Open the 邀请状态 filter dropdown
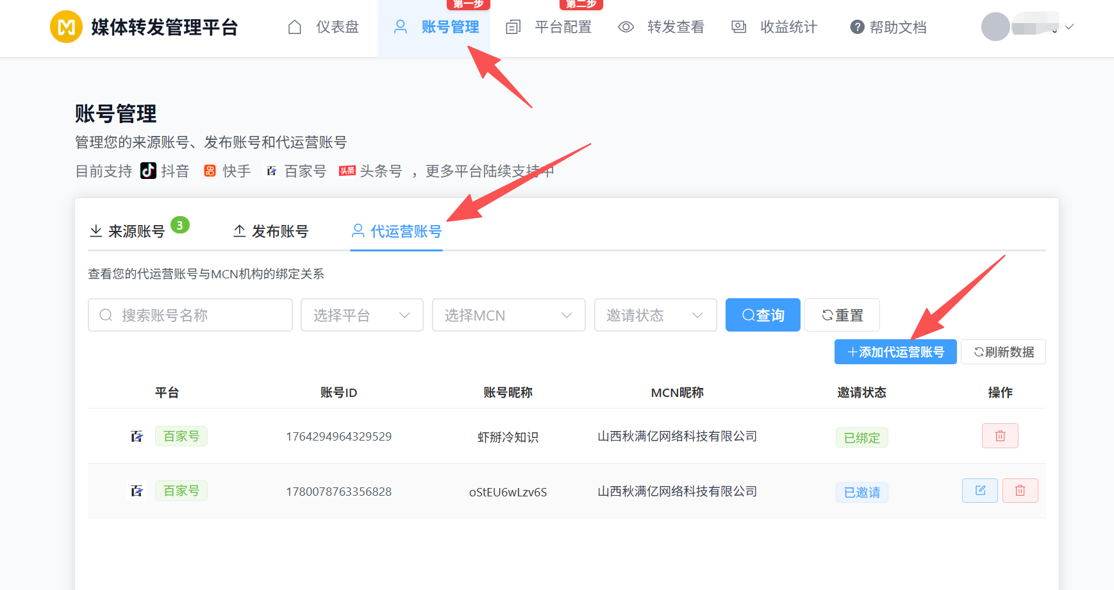 pyautogui.click(x=655, y=315)
